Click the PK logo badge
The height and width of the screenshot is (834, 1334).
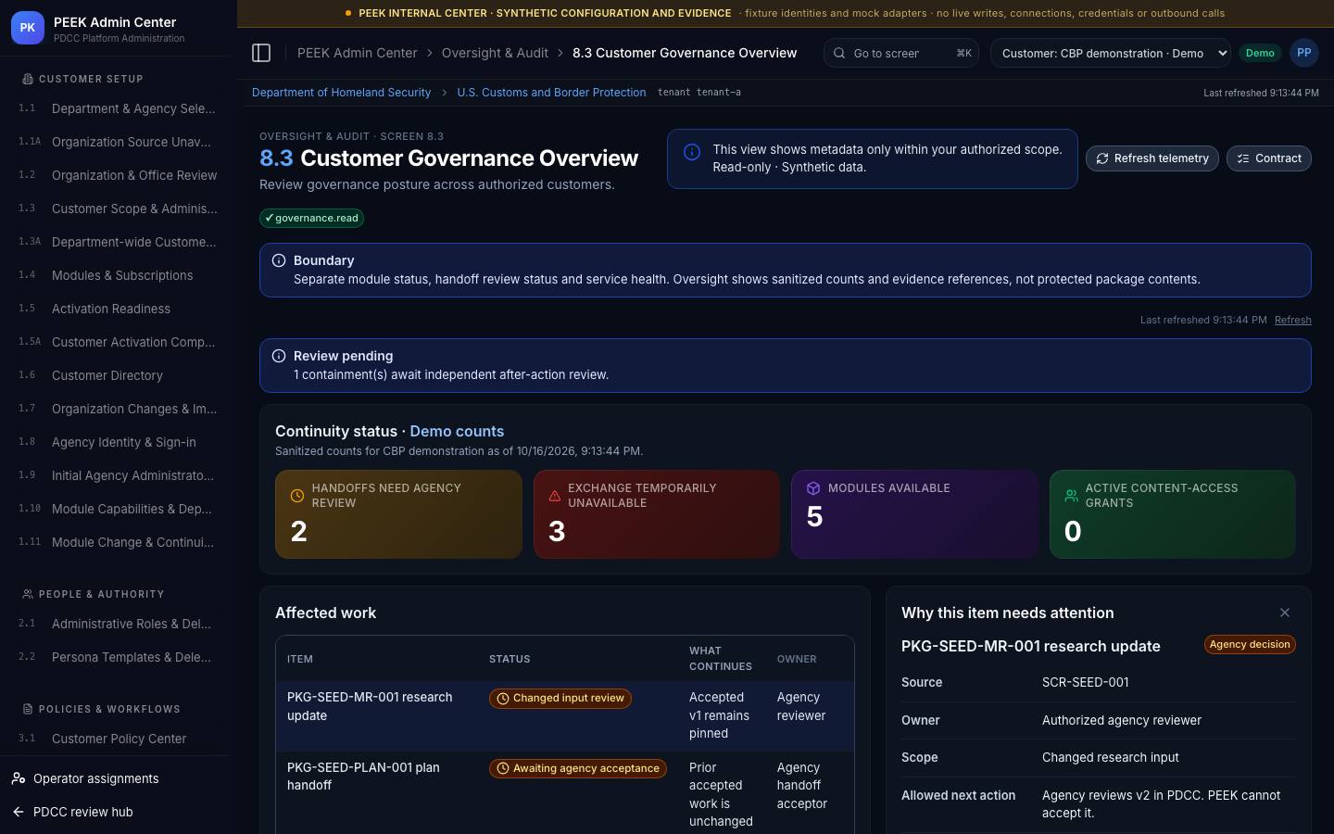pyautogui.click(x=28, y=28)
